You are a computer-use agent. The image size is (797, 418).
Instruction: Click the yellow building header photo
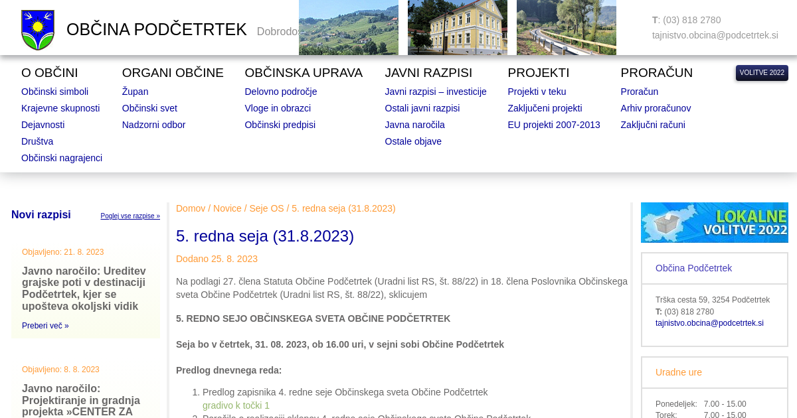pyautogui.click(x=457, y=27)
